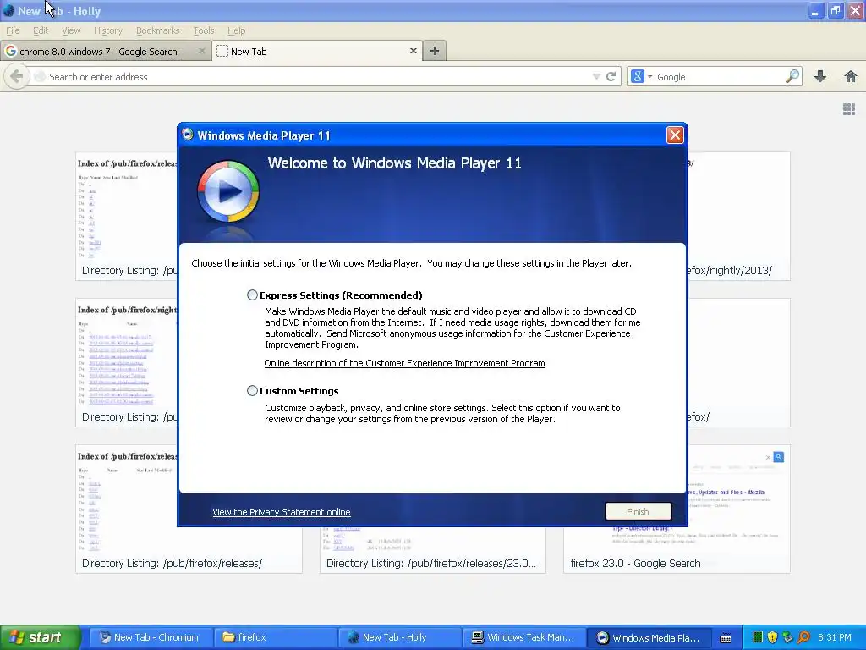
Task: Switch to Windows Media Player taskbar button
Action: click(649, 637)
